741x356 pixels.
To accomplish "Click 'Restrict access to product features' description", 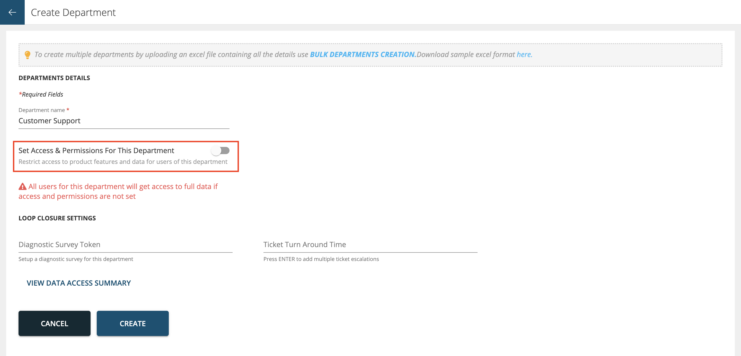I will pos(123,162).
